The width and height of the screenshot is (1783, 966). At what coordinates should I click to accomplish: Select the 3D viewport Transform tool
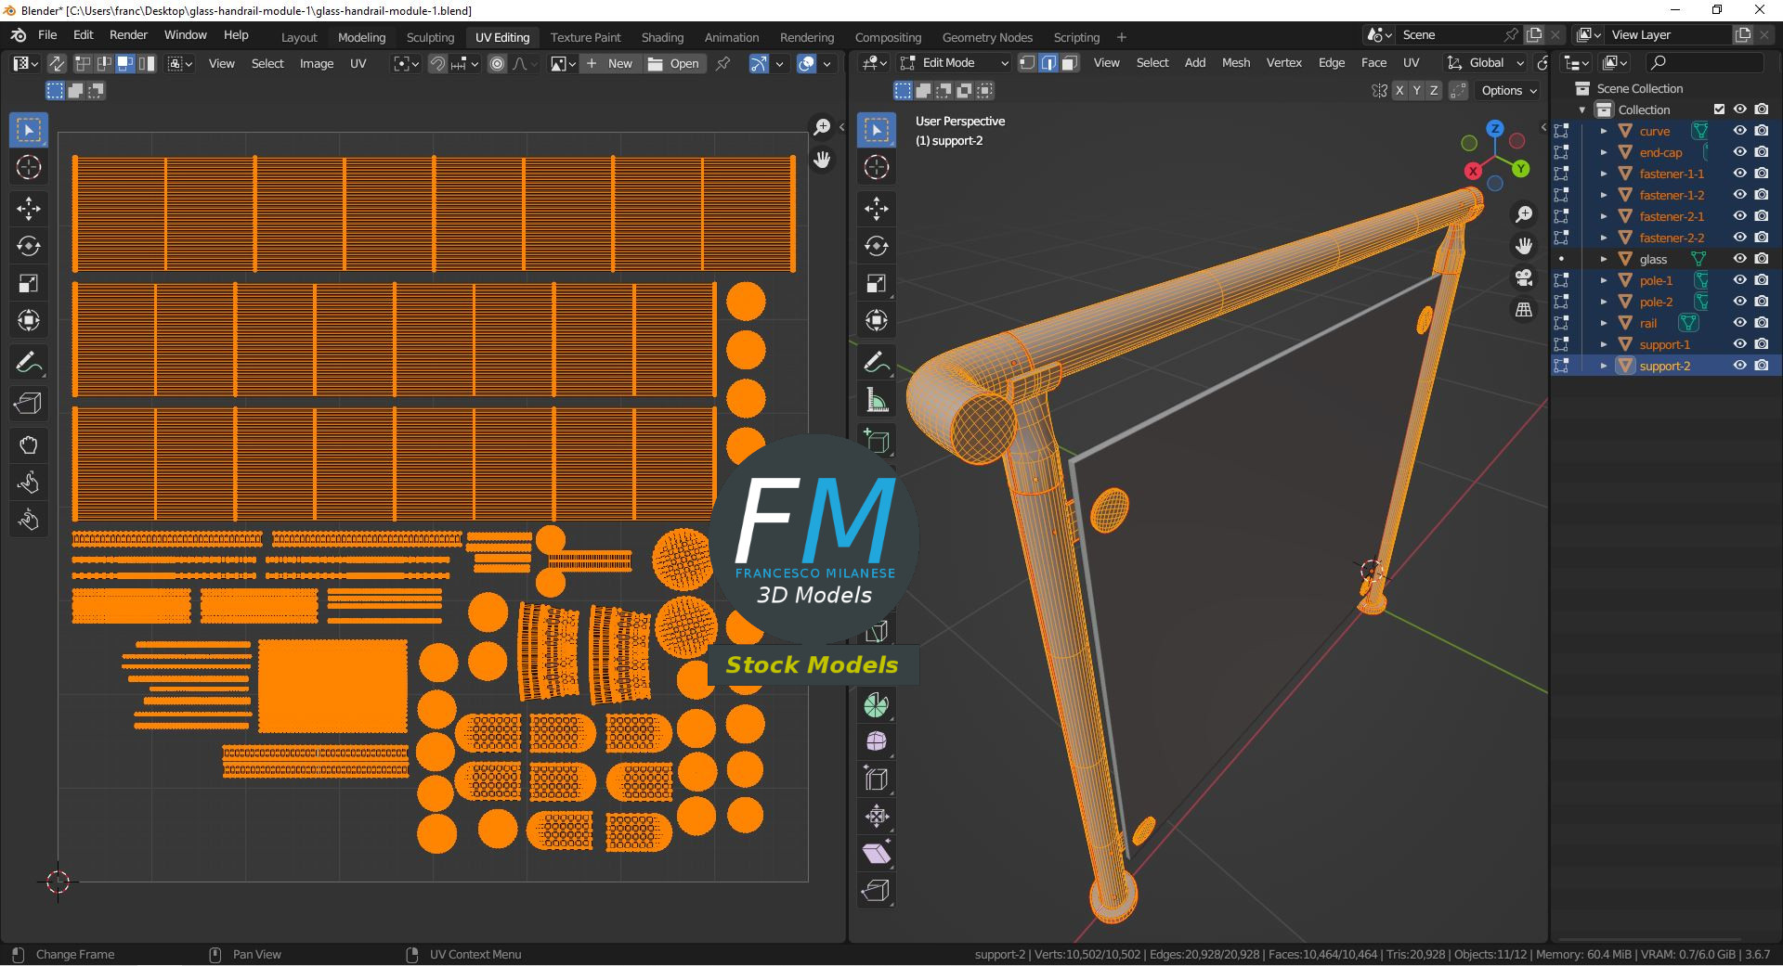(x=877, y=320)
